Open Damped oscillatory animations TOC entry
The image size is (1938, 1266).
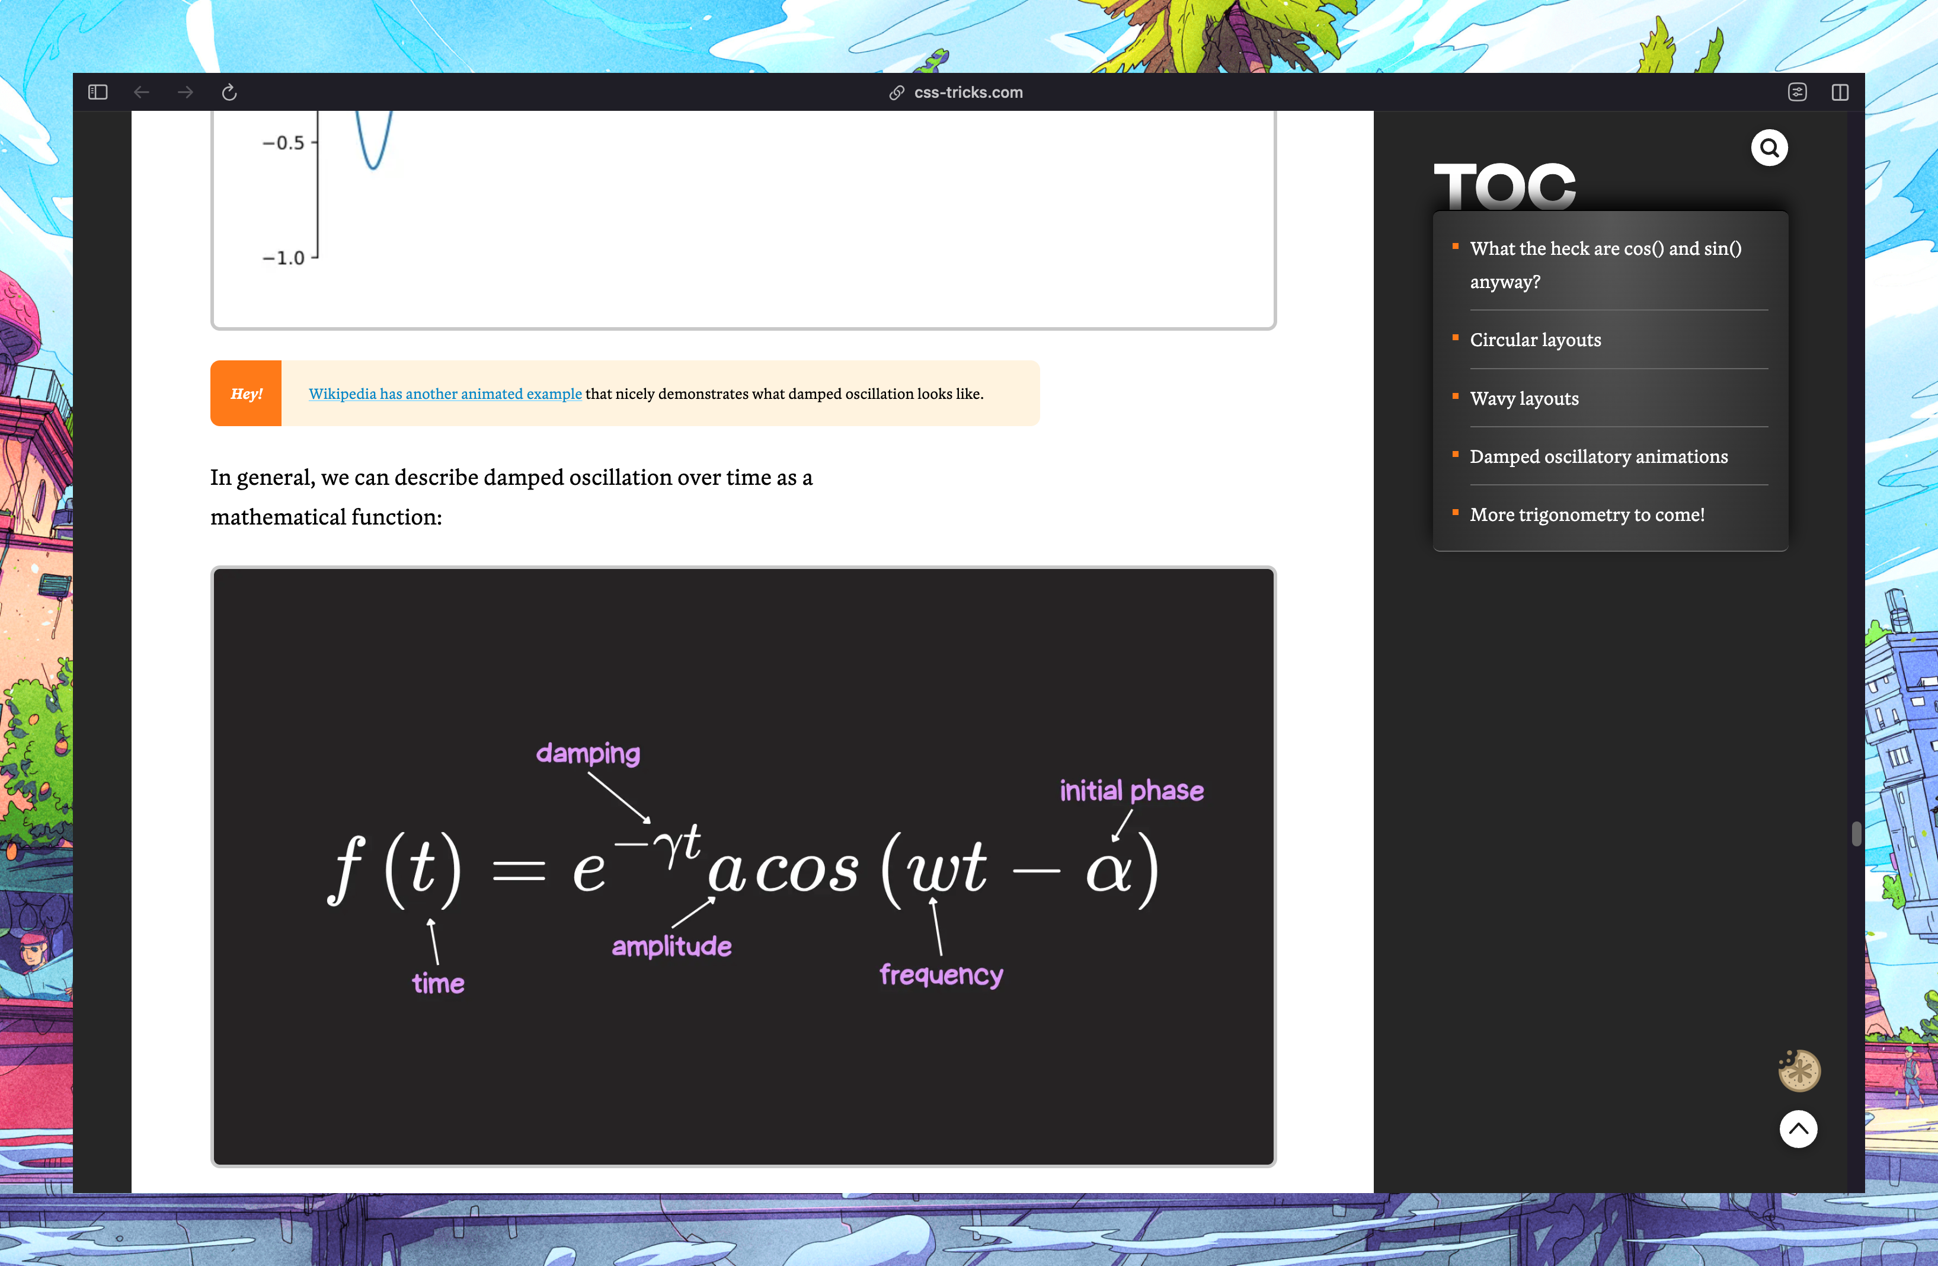click(1598, 457)
